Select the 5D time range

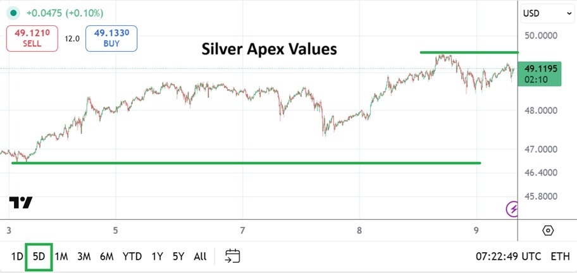[x=39, y=257]
